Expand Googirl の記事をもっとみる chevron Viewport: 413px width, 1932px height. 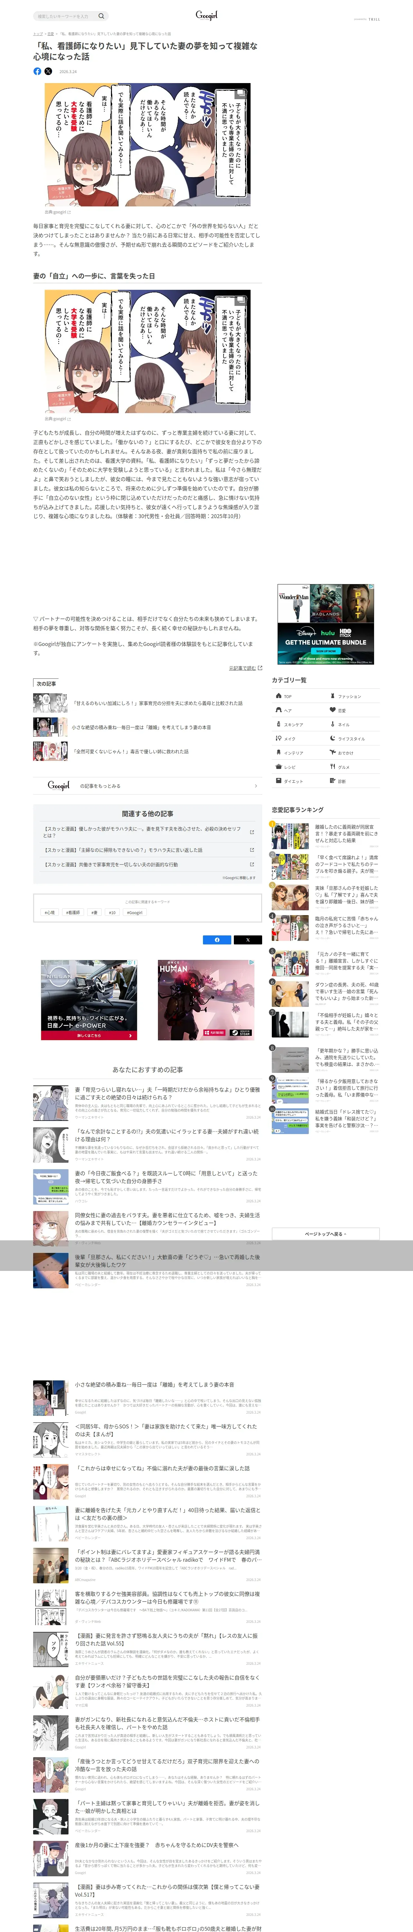pyautogui.click(x=256, y=786)
